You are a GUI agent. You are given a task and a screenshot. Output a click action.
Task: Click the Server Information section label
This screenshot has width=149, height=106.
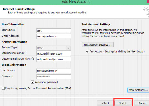(x=14, y=42)
